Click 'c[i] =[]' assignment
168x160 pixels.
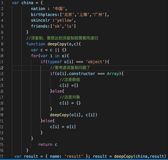coord(69,85)
